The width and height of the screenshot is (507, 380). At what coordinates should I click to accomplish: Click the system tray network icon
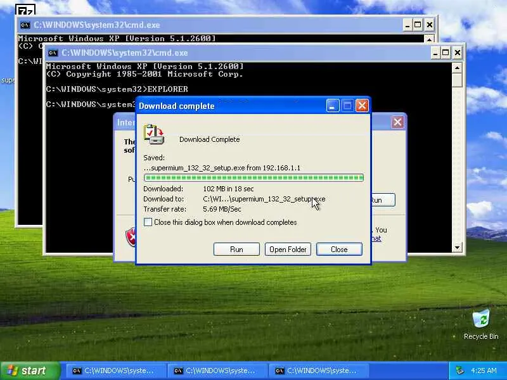(x=459, y=370)
